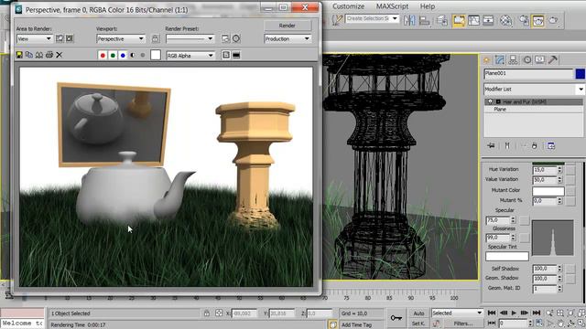Save the rendered image using the disk icon
This screenshot has height=329, width=586.
click(x=19, y=55)
